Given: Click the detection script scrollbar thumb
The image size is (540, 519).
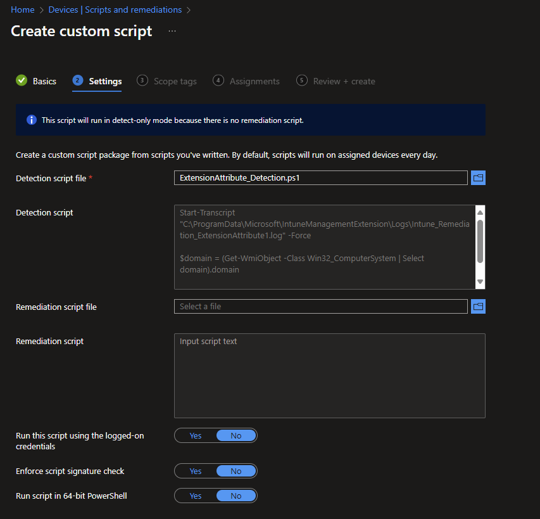Looking at the screenshot, I should [480, 241].
